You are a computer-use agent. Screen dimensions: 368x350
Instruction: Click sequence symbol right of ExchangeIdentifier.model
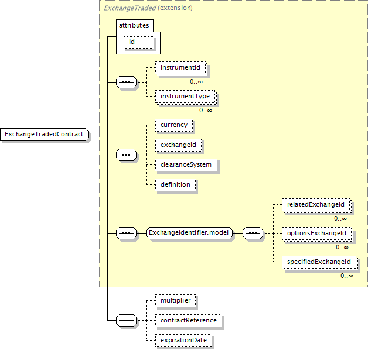[253, 233]
